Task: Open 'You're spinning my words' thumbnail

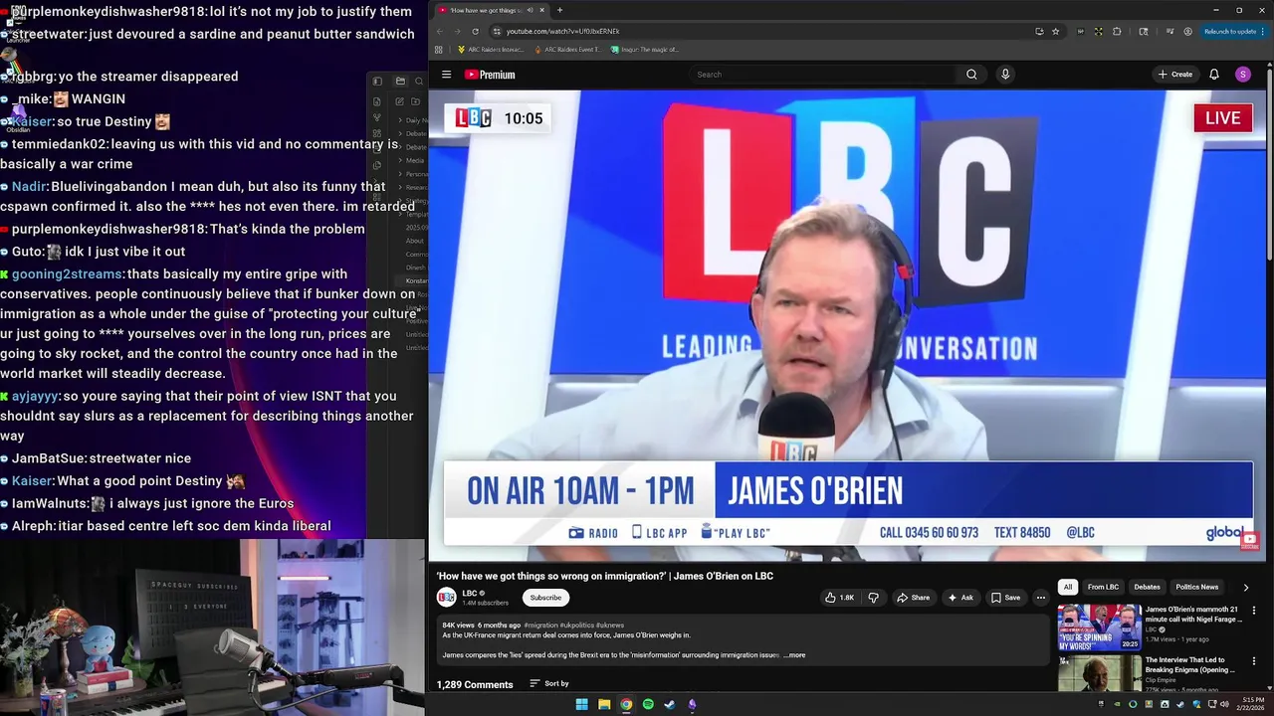Action: (1099, 627)
